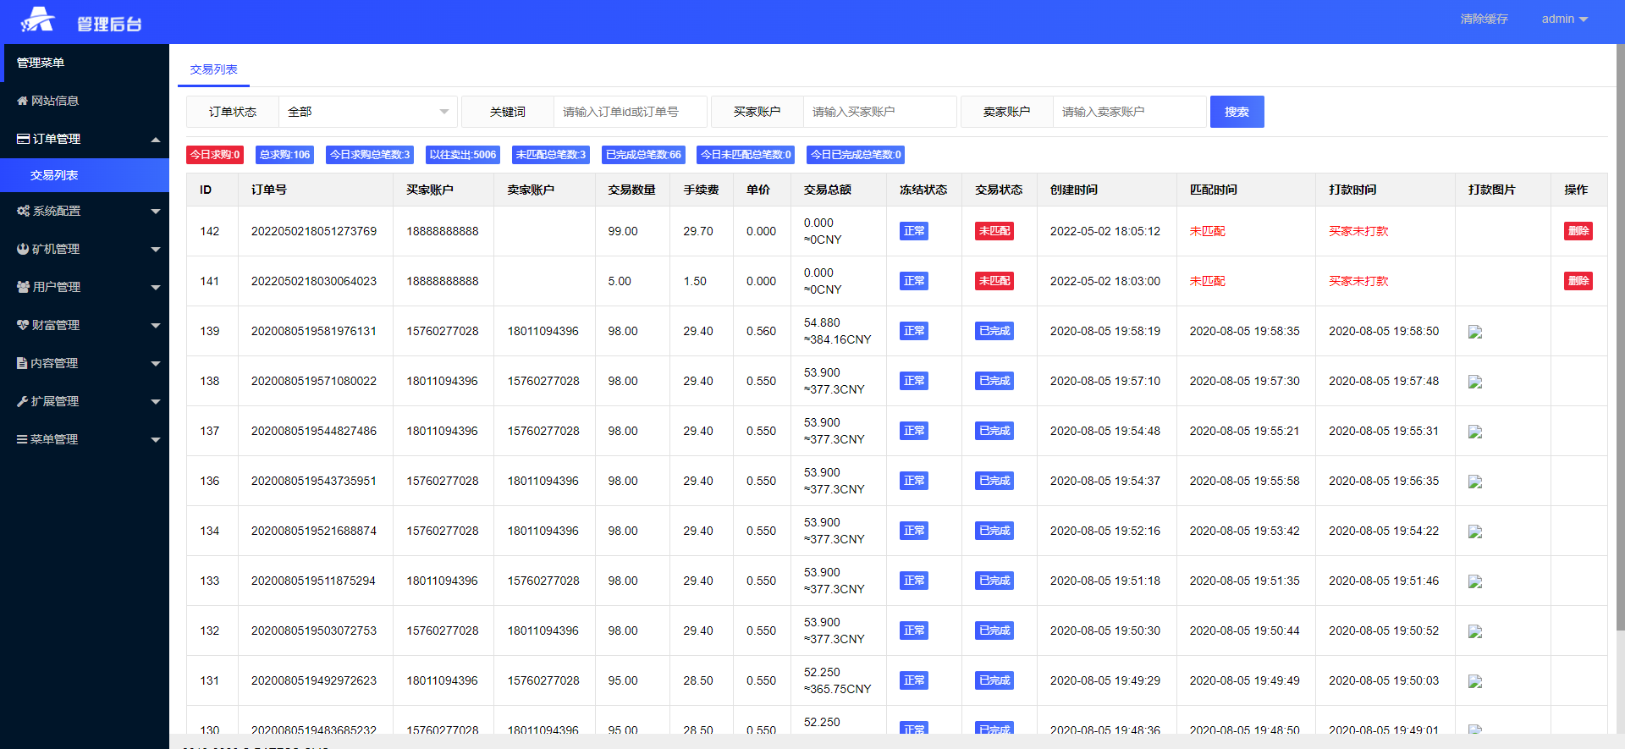The image size is (1625, 749).
Task: Click the 矿机管理 icon
Action: tap(23, 249)
